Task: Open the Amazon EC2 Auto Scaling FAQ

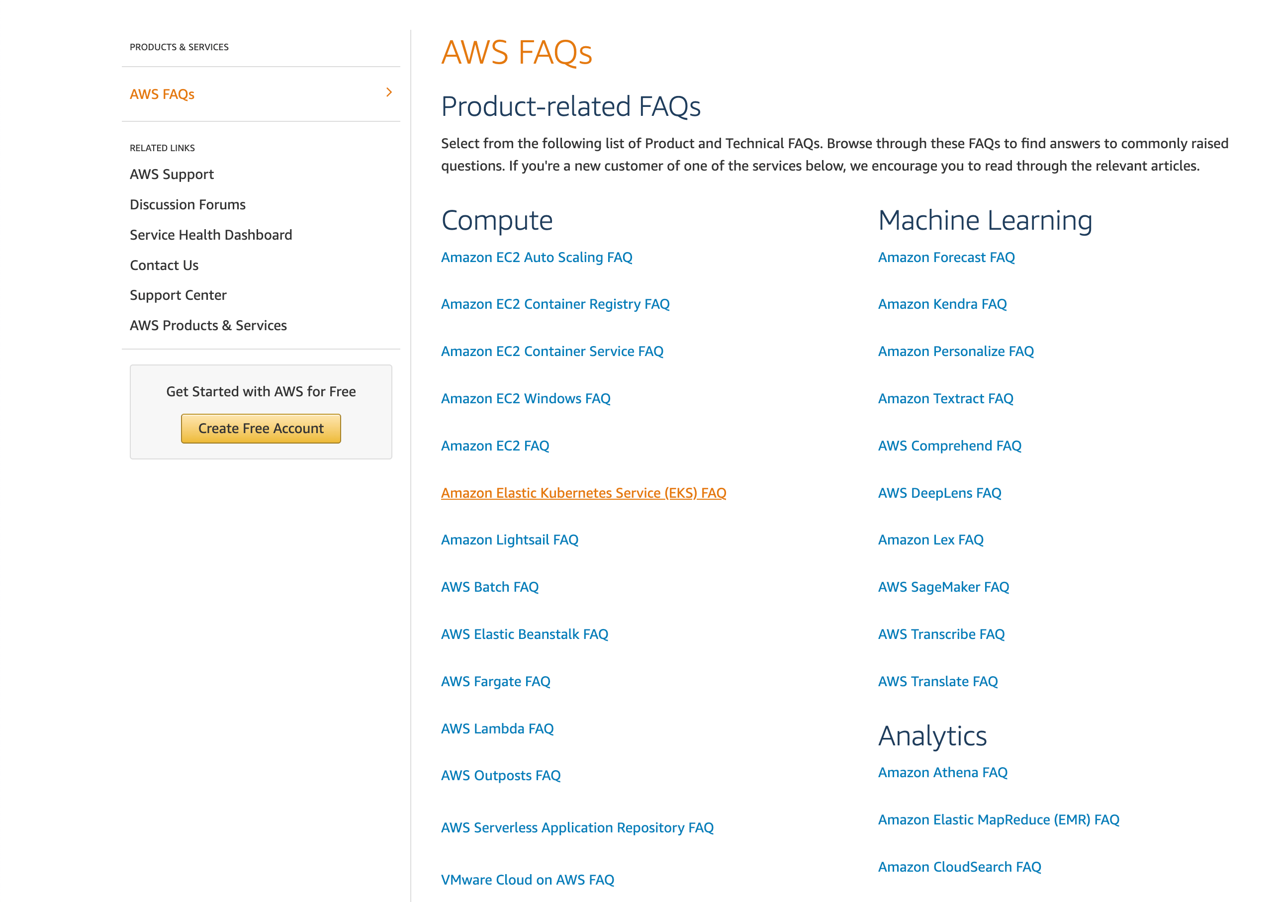Action: point(535,256)
